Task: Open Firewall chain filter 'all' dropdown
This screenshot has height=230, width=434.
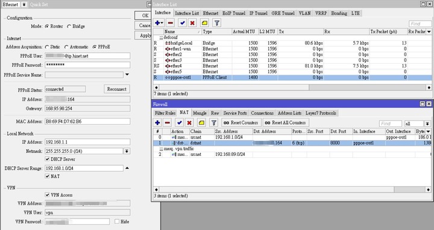Action: [427, 123]
